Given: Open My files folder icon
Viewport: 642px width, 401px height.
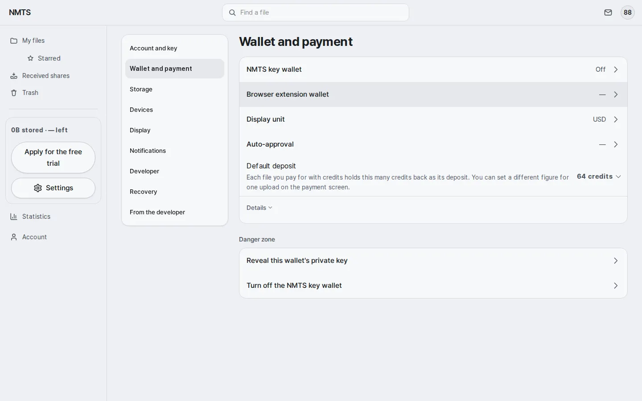Looking at the screenshot, I should tap(14, 41).
